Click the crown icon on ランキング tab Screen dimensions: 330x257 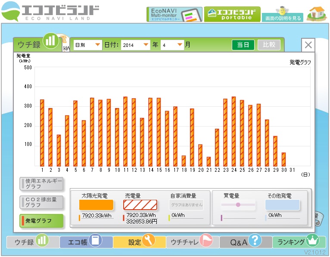click(x=312, y=240)
